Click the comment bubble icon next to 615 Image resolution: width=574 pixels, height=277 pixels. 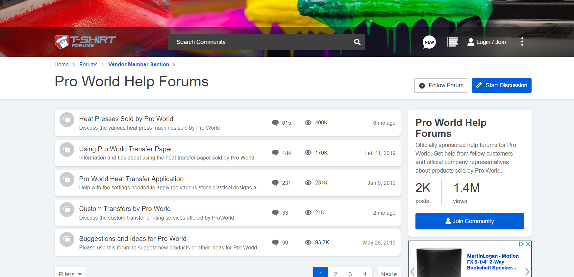pyautogui.click(x=275, y=123)
